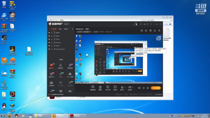Add a new scene with plus button
The image size is (210, 118).
coord(73,29)
